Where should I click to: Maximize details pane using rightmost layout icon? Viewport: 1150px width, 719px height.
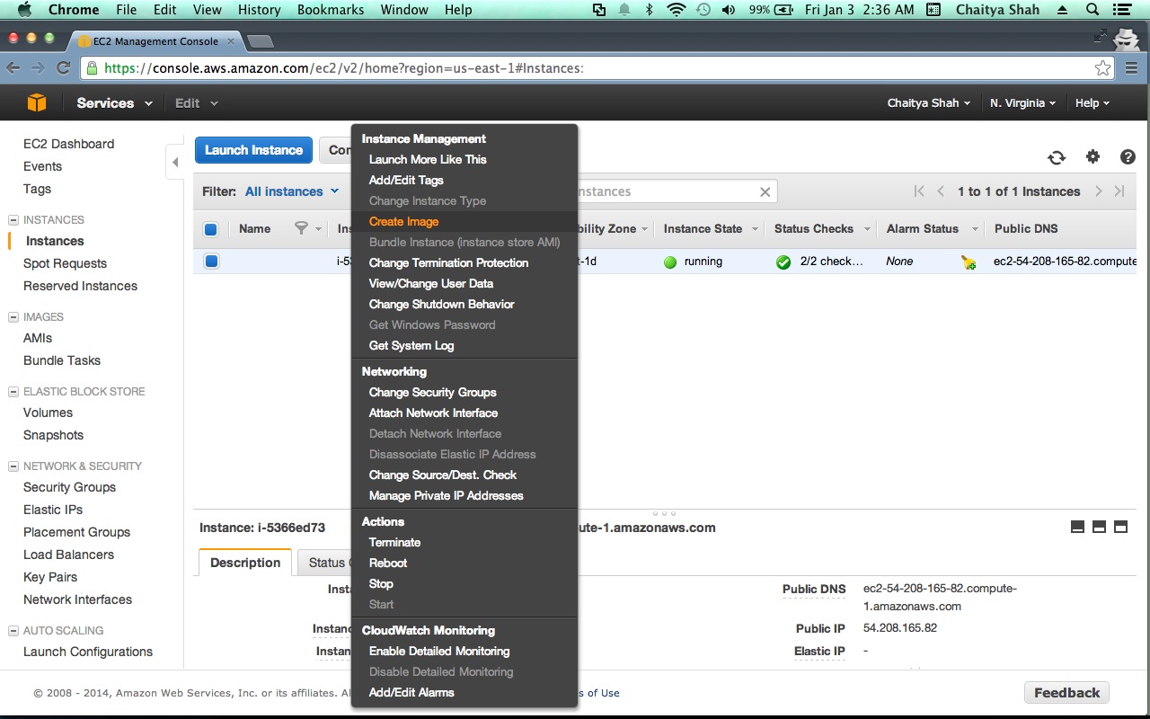(x=1120, y=528)
